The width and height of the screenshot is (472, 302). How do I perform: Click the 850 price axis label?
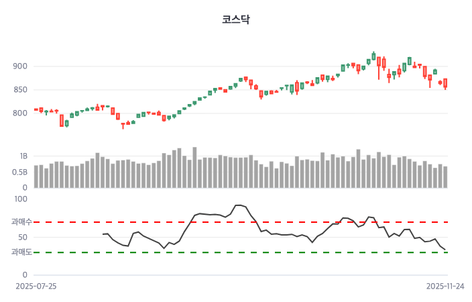point(20,90)
